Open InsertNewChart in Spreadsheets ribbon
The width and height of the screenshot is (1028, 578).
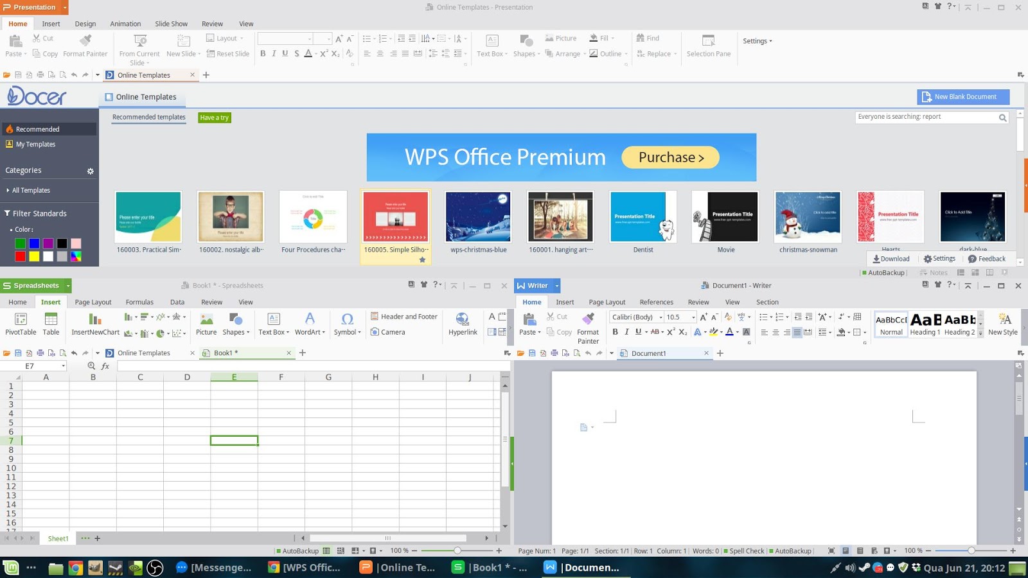(95, 324)
